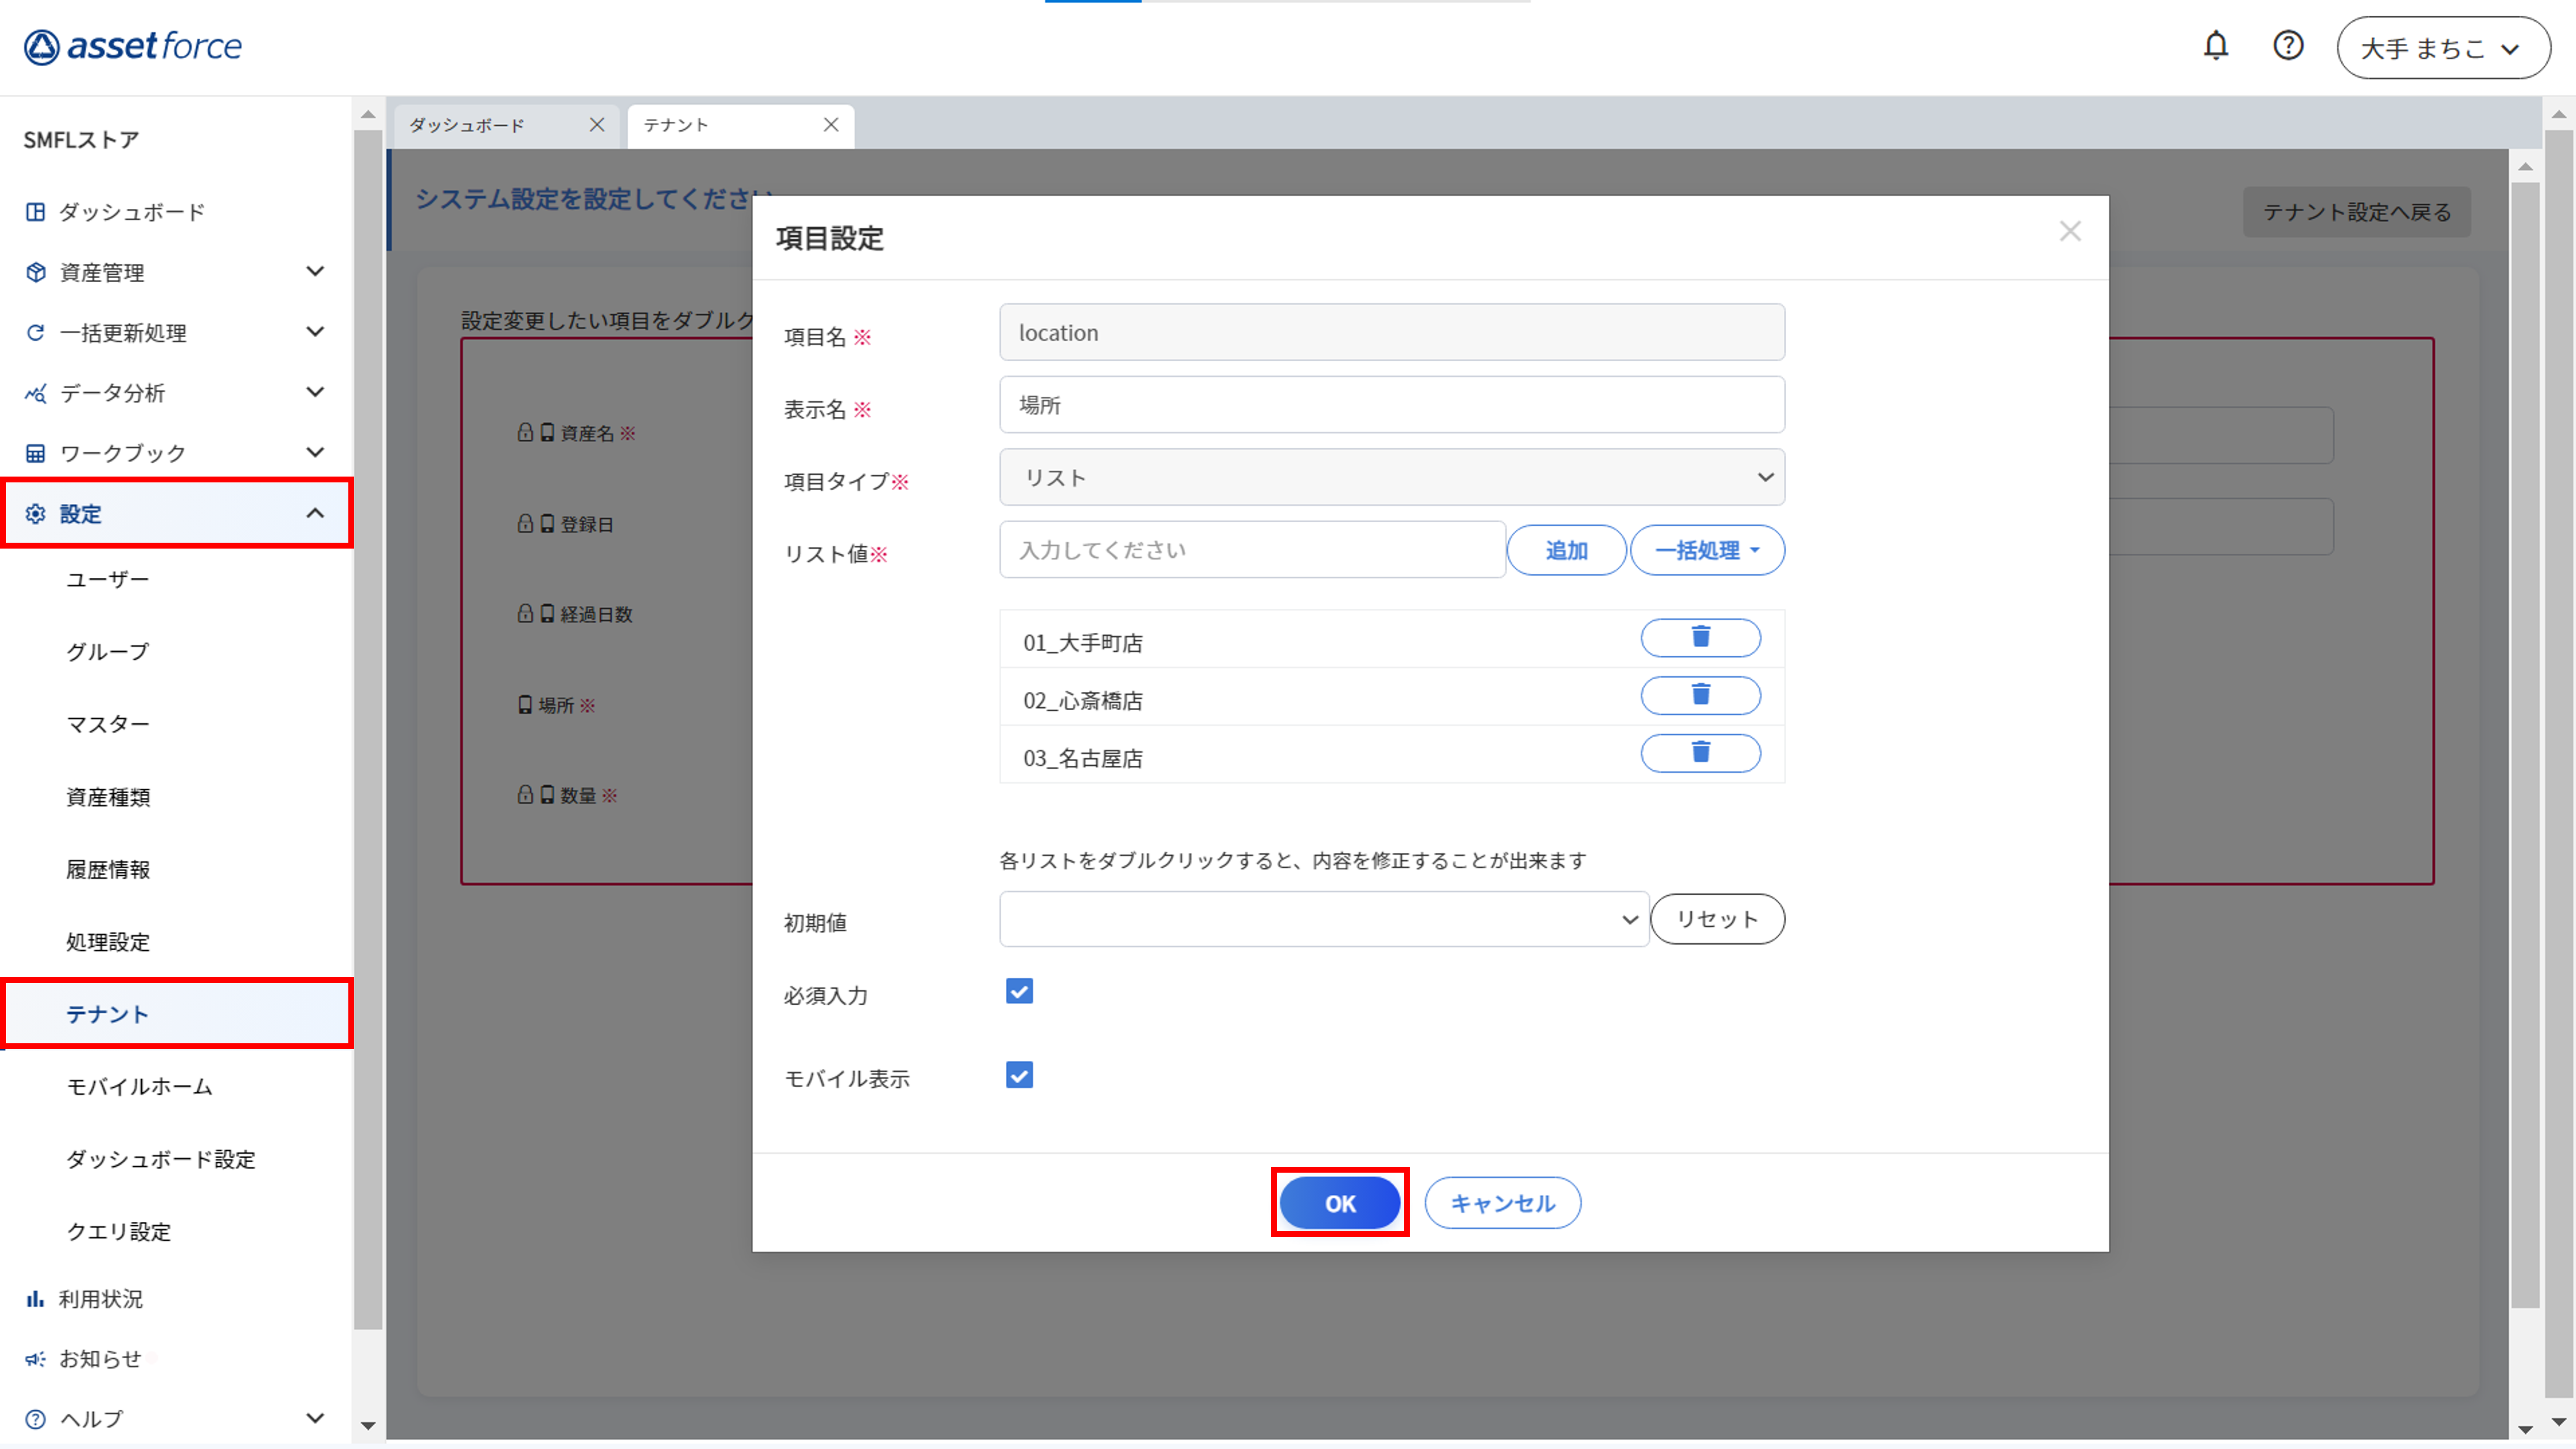The image size is (2576, 1449).
Task: Open the 項目タイプ dropdown
Action: (x=1391, y=477)
